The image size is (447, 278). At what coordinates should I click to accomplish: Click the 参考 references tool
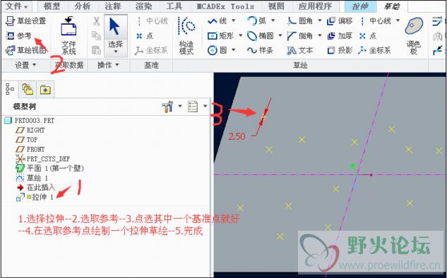(19, 35)
